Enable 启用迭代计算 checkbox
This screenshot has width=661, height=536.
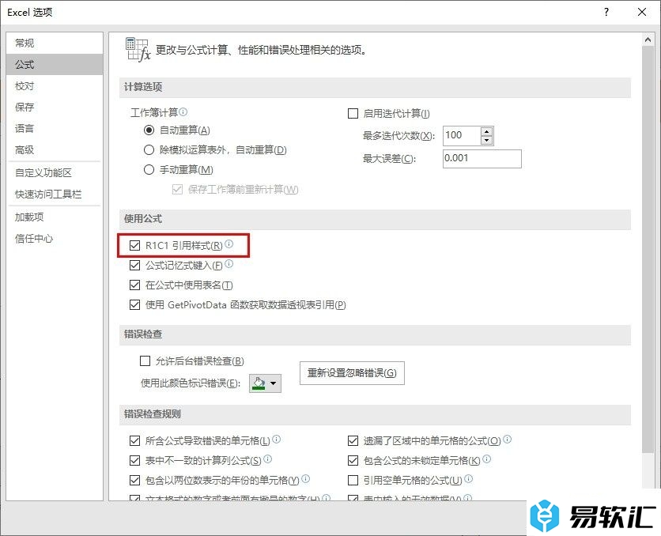[353, 113]
